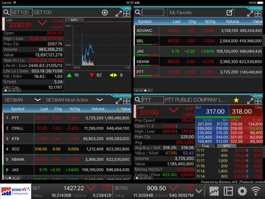Tap the unchanged count 8 indicator
Image resolution: width=265 pixels, height=199 pixels.
pos(116,75)
